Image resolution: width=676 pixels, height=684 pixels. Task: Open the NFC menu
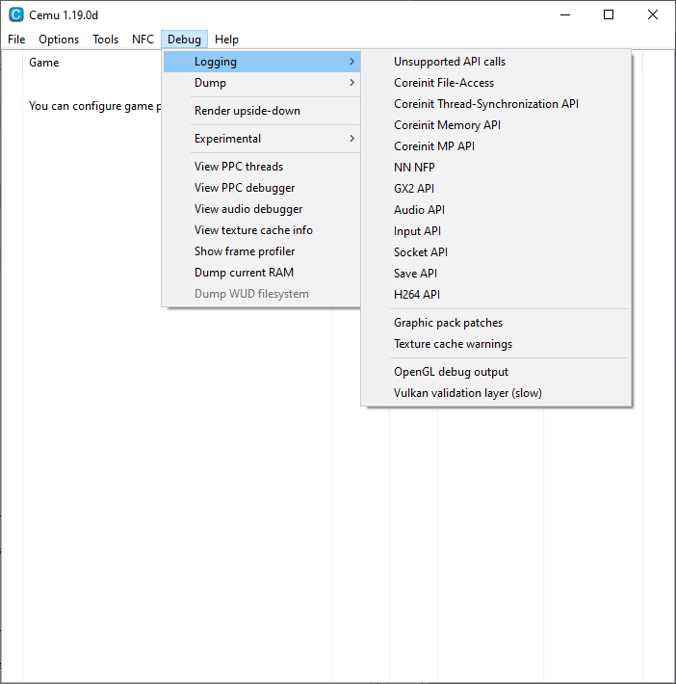point(143,39)
